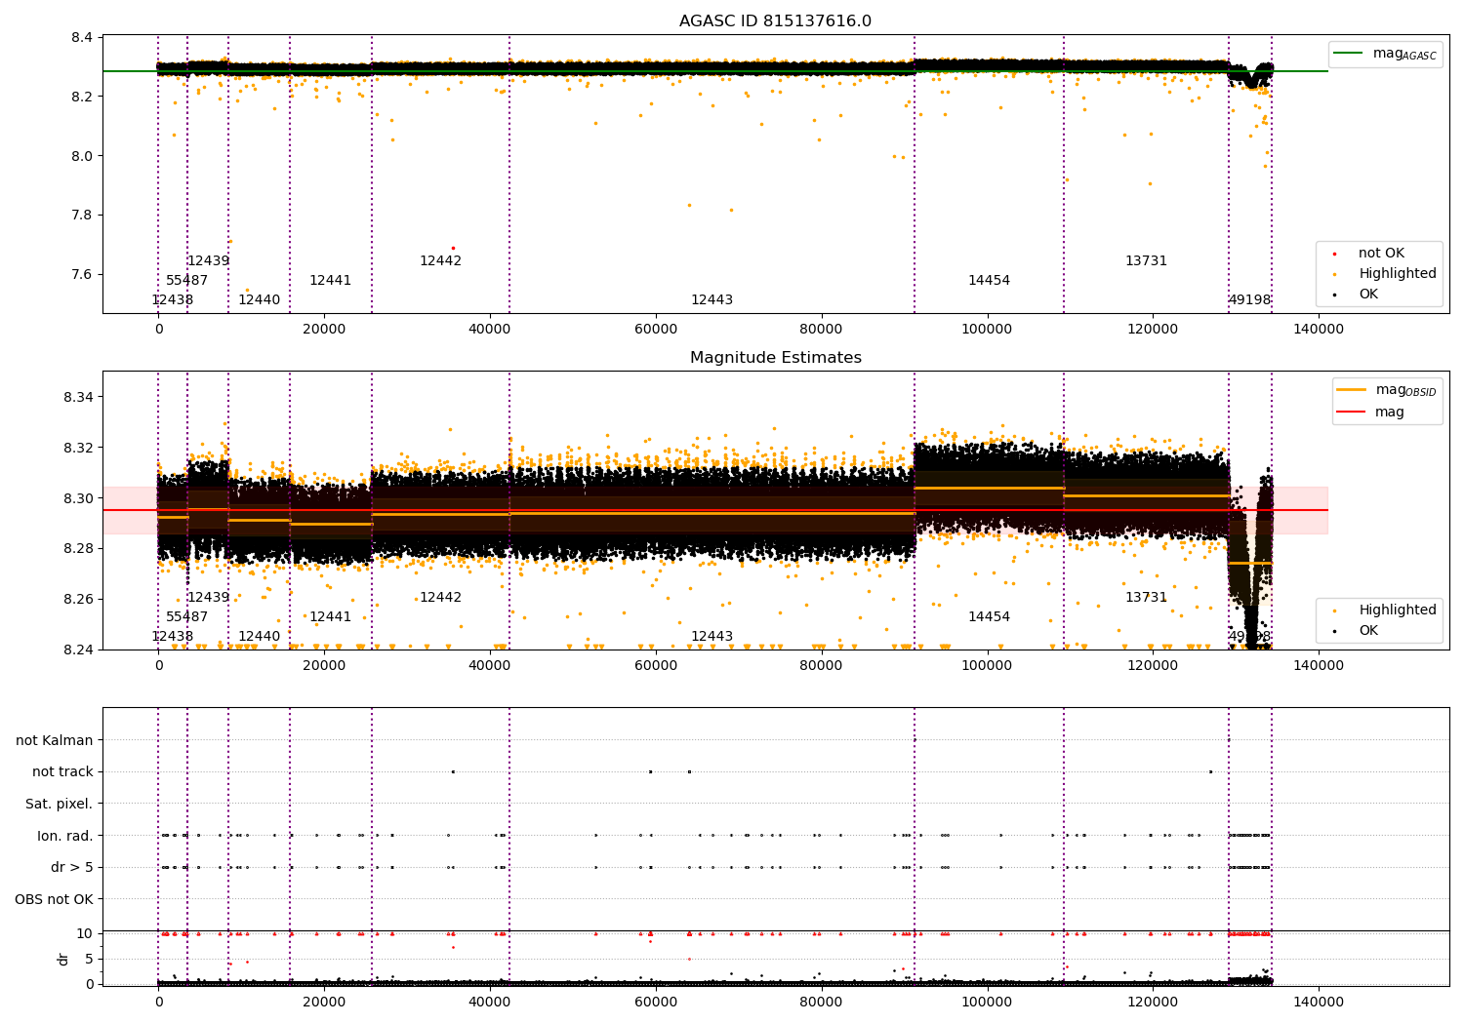Click the 'OBS not OK' row label
The height and width of the screenshot is (1024, 1464).
54,898
